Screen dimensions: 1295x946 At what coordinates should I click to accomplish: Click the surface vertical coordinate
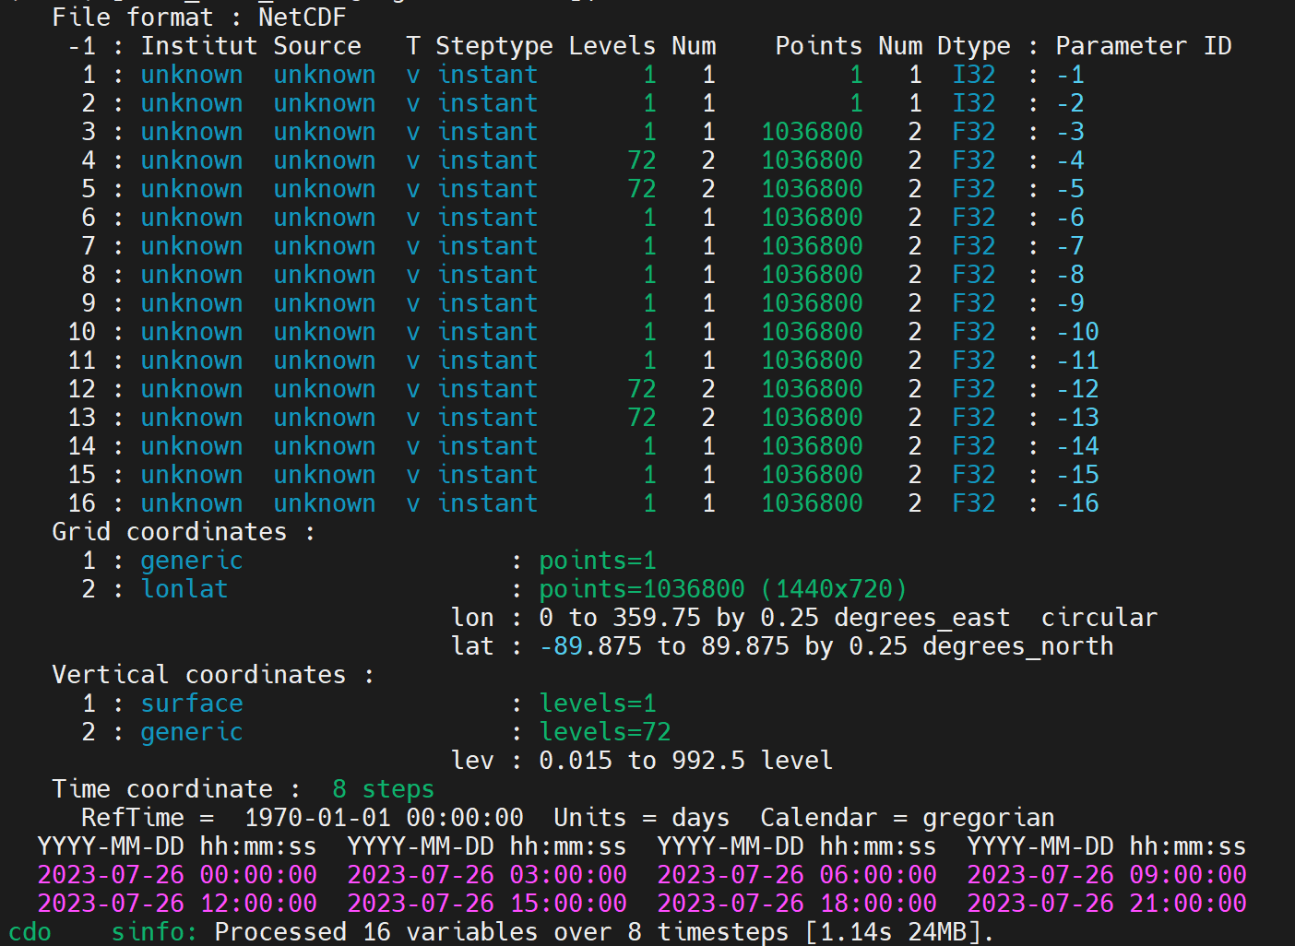point(191,704)
